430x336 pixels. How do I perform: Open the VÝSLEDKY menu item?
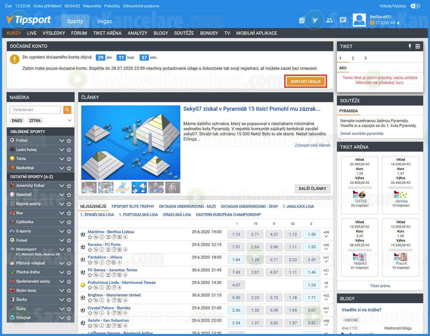(x=54, y=33)
